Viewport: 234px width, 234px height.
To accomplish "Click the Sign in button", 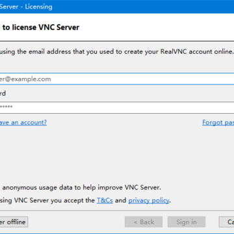I will pyautogui.click(x=187, y=222).
